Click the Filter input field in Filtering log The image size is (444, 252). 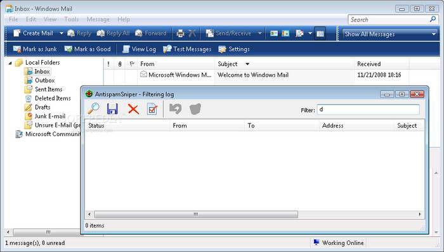coord(368,110)
